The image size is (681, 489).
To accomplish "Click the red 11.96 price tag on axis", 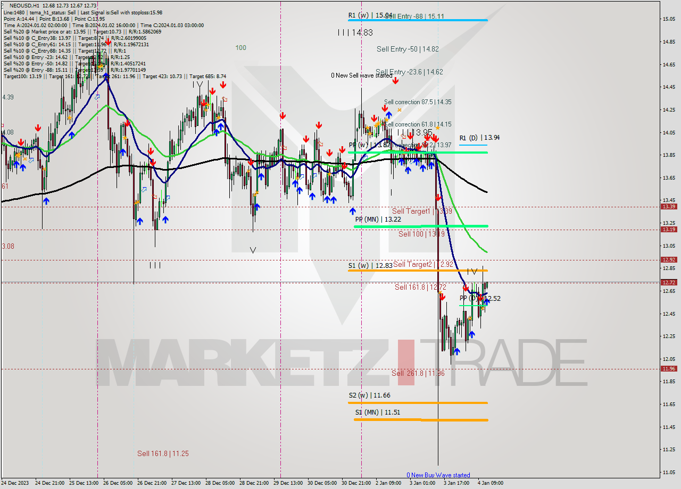I will pyautogui.click(x=669, y=369).
